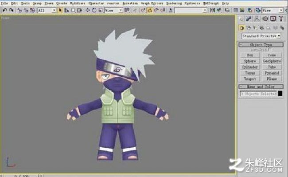The width and height of the screenshot is (288, 177).
Task: Switch to the Display command panel tab
Action: 273,19
